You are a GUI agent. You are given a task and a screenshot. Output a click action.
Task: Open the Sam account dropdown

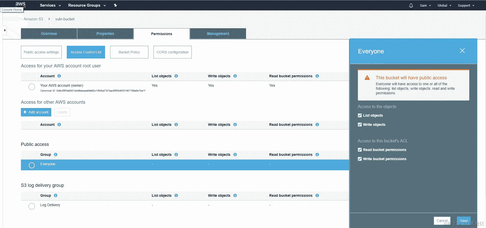tap(425, 5)
